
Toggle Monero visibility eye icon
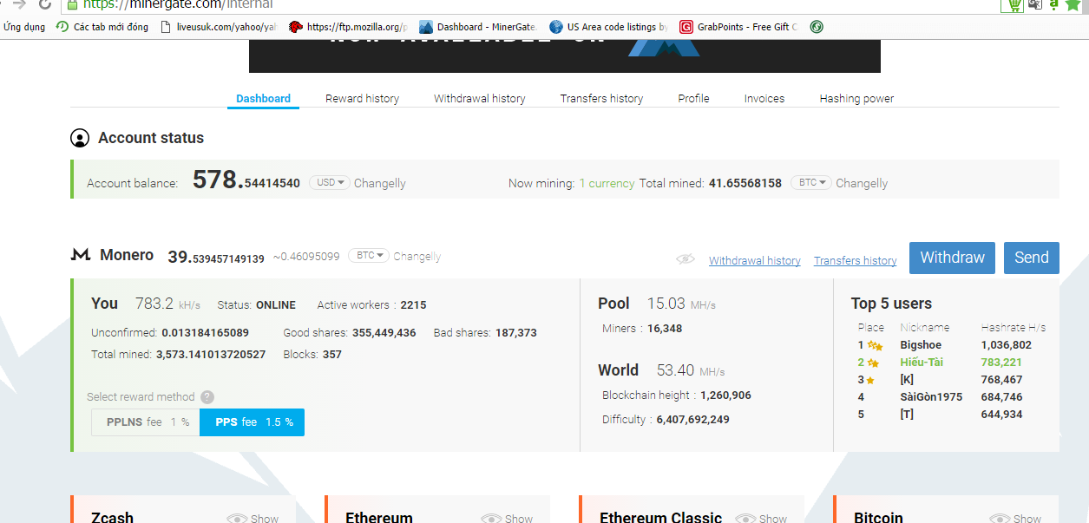click(x=686, y=258)
